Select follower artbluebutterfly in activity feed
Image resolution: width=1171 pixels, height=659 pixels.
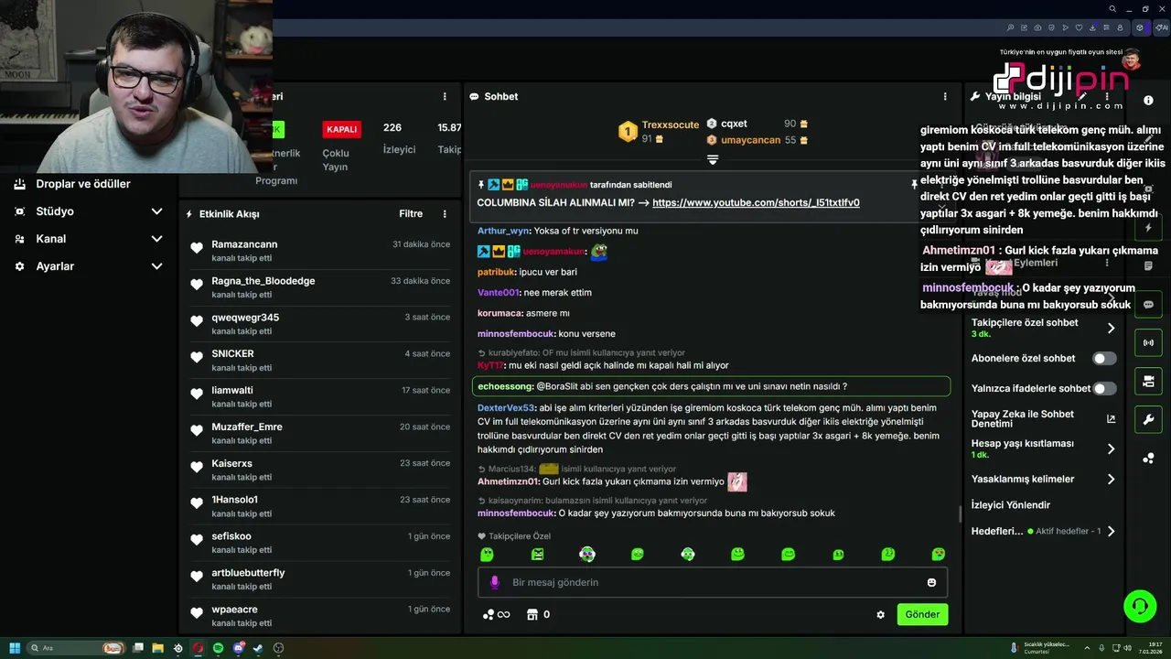248,573
